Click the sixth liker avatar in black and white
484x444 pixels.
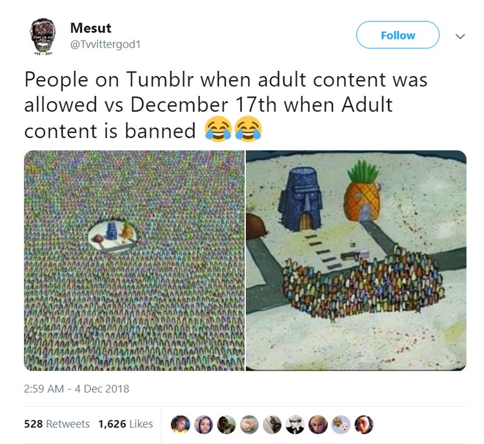coord(295,424)
